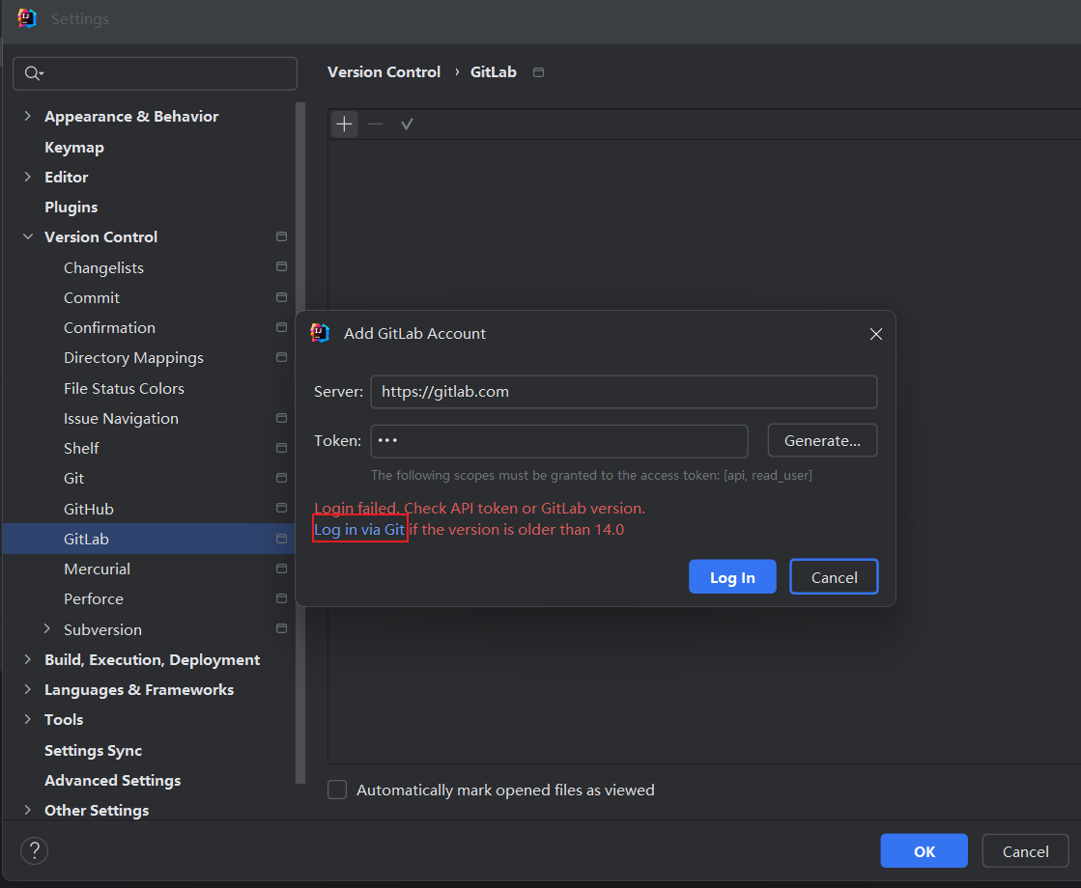Select Changelists under Version Control

pyautogui.click(x=103, y=267)
